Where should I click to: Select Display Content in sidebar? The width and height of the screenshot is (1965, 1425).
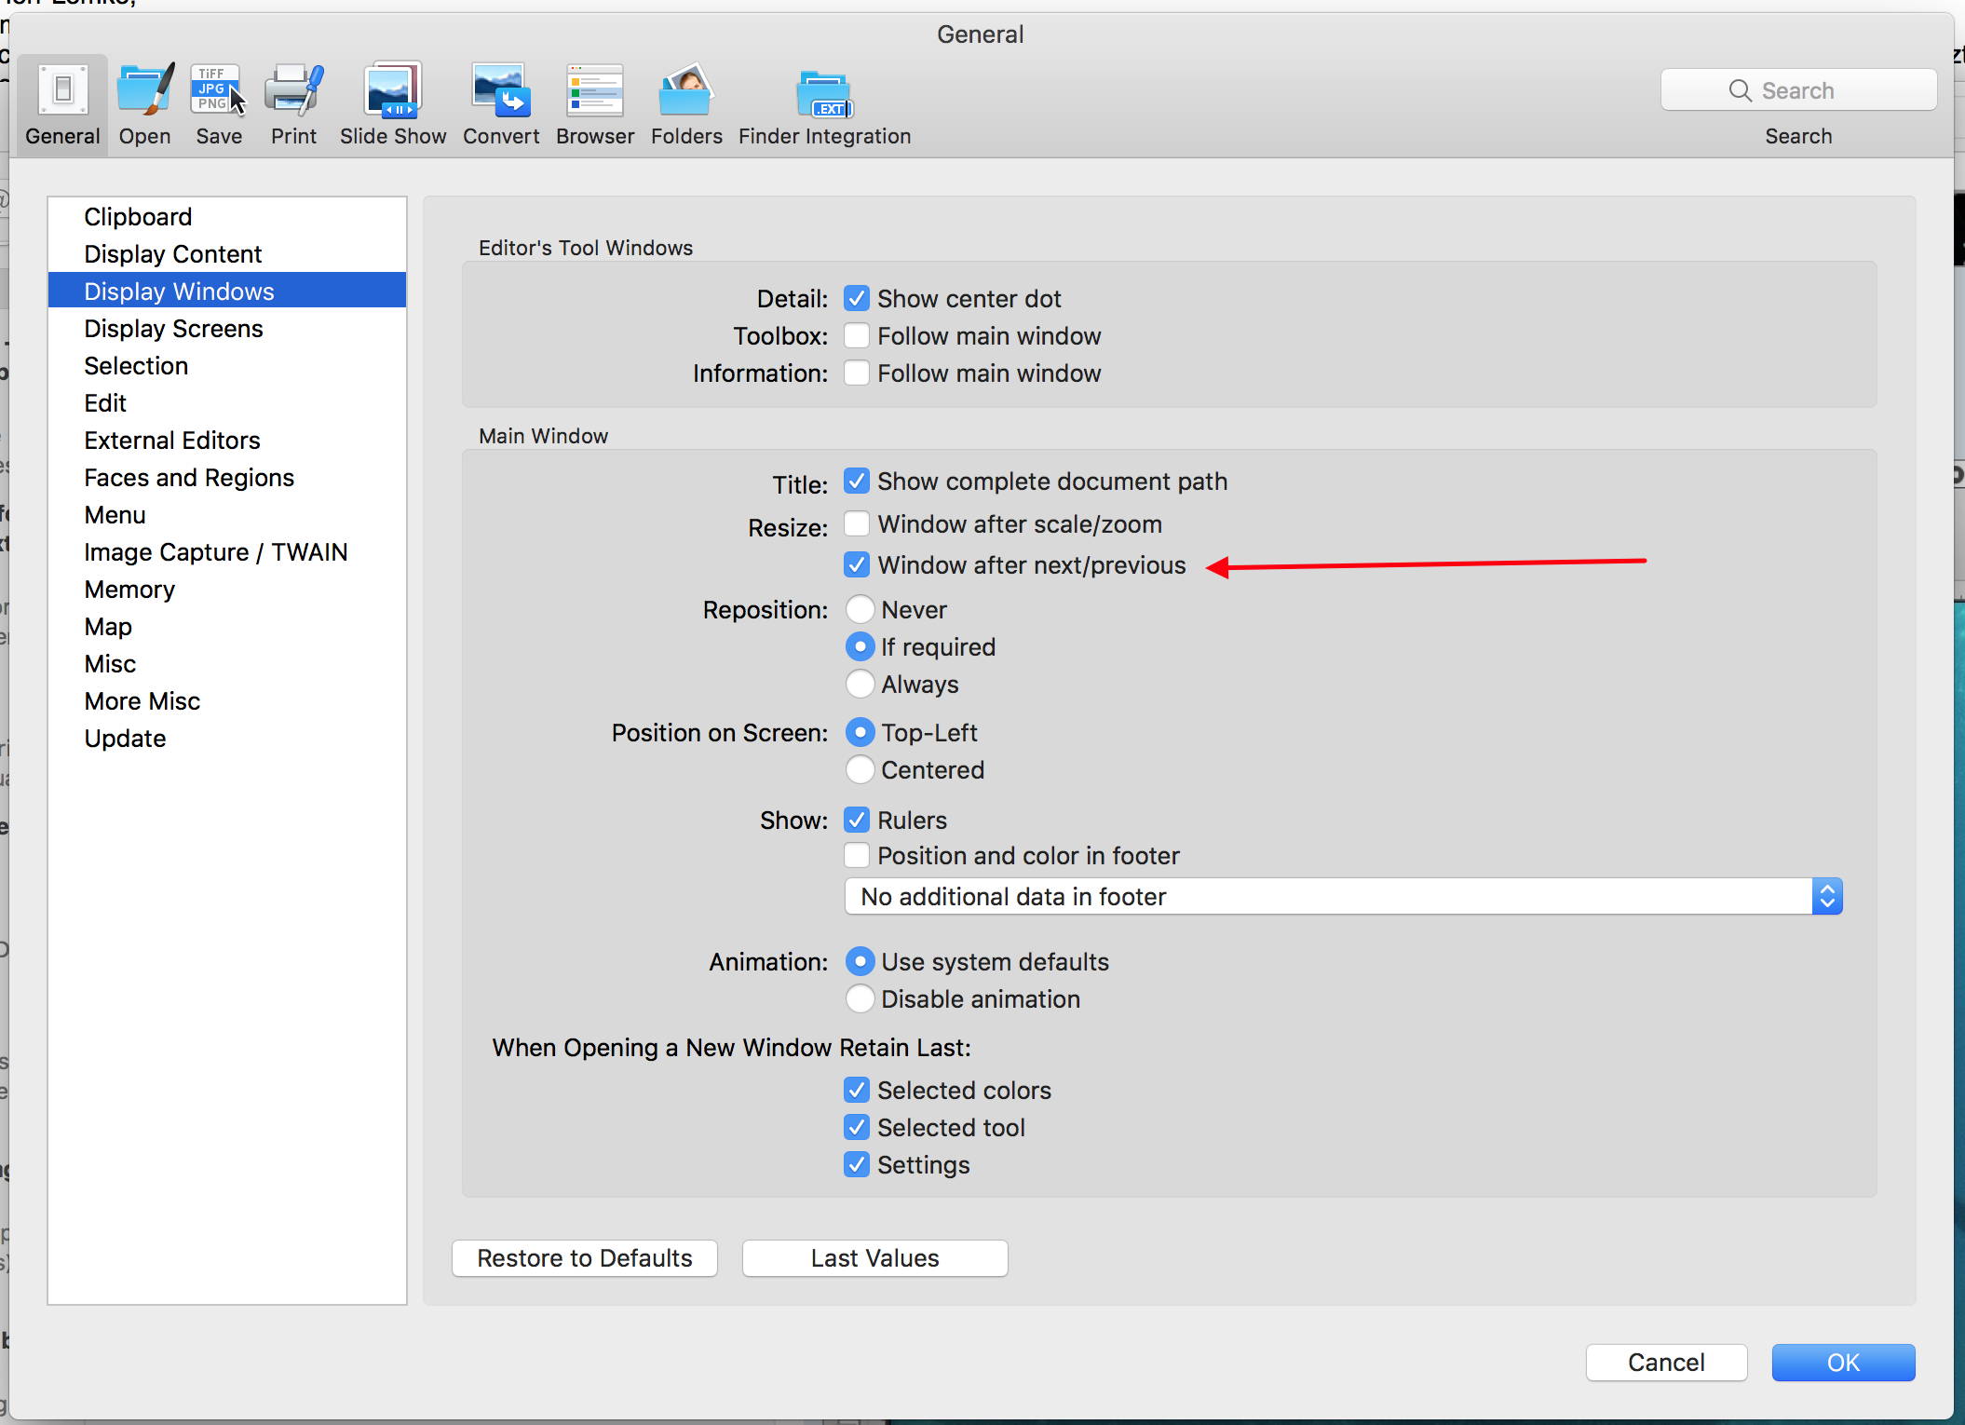point(227,253)
